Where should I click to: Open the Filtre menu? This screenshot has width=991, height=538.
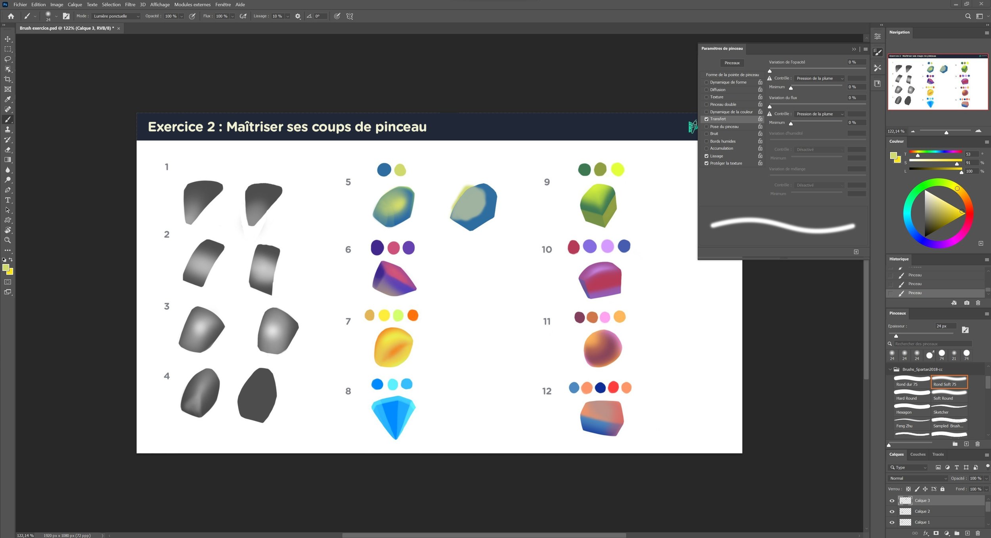click(x=130, y=5)
